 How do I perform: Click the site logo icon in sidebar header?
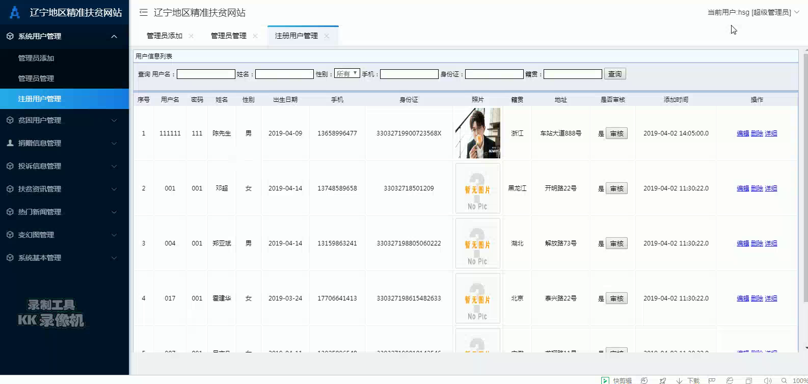tap(15, 12)
